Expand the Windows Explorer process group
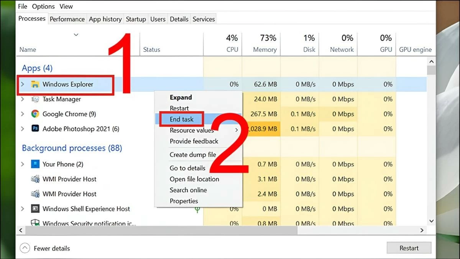The image size is (460, 259). (23, 84)
